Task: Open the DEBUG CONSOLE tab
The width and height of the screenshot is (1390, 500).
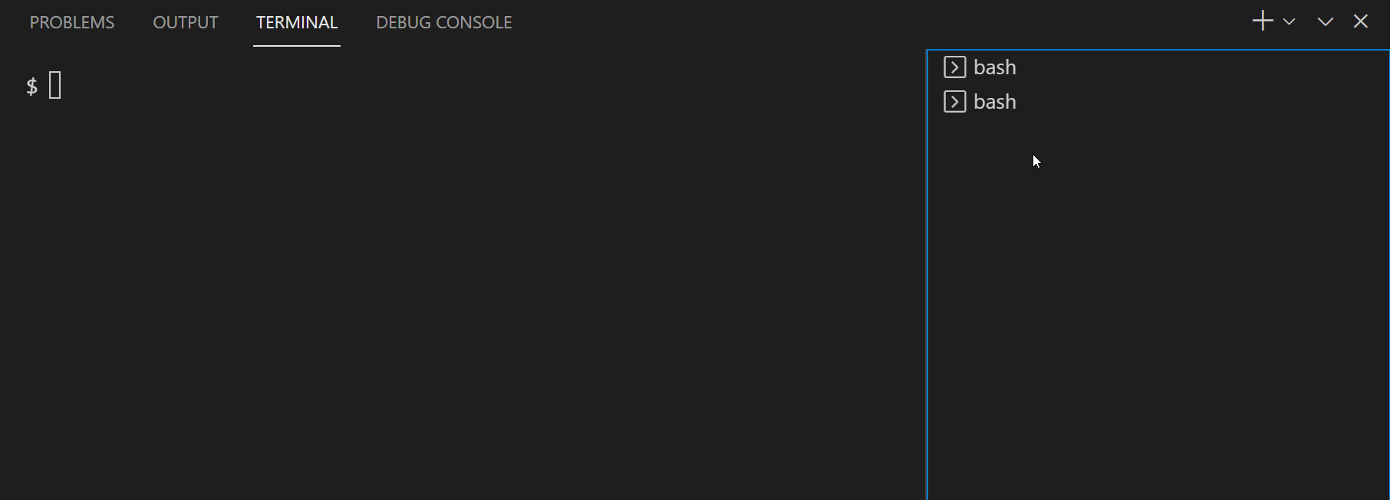Action: (443, 22)
